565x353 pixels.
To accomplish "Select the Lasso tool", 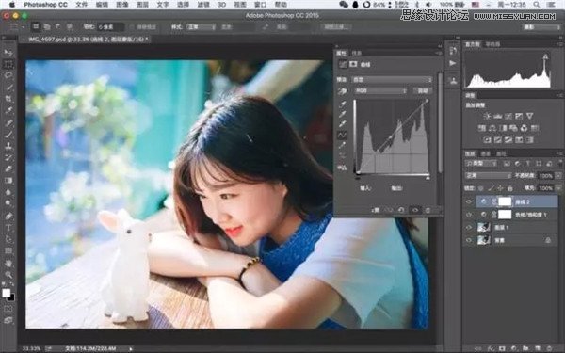I will [x=8, y=75].
